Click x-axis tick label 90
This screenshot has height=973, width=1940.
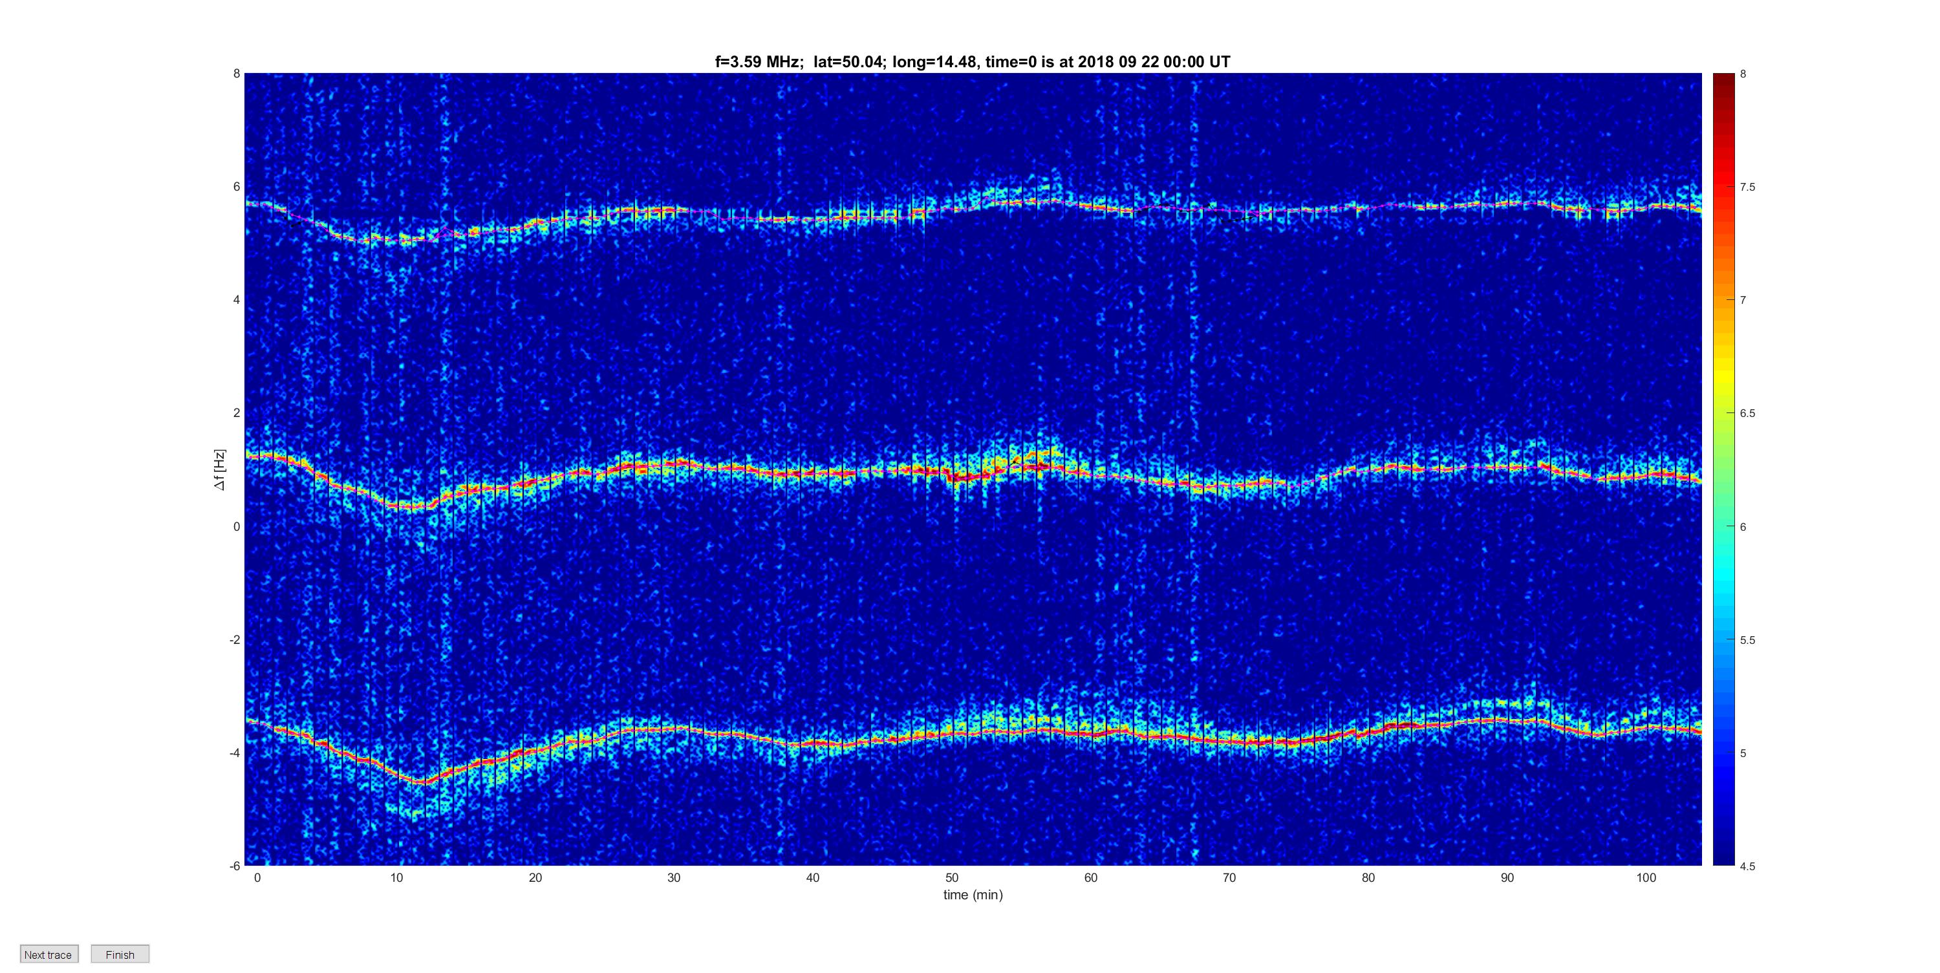[1507, 877]
